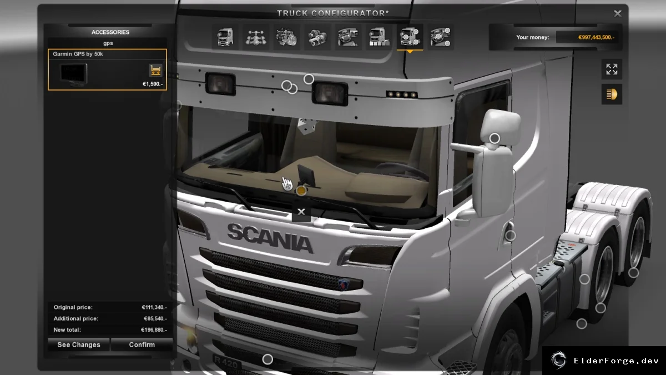Click the 'gps' category header

(x=108, y=43)
